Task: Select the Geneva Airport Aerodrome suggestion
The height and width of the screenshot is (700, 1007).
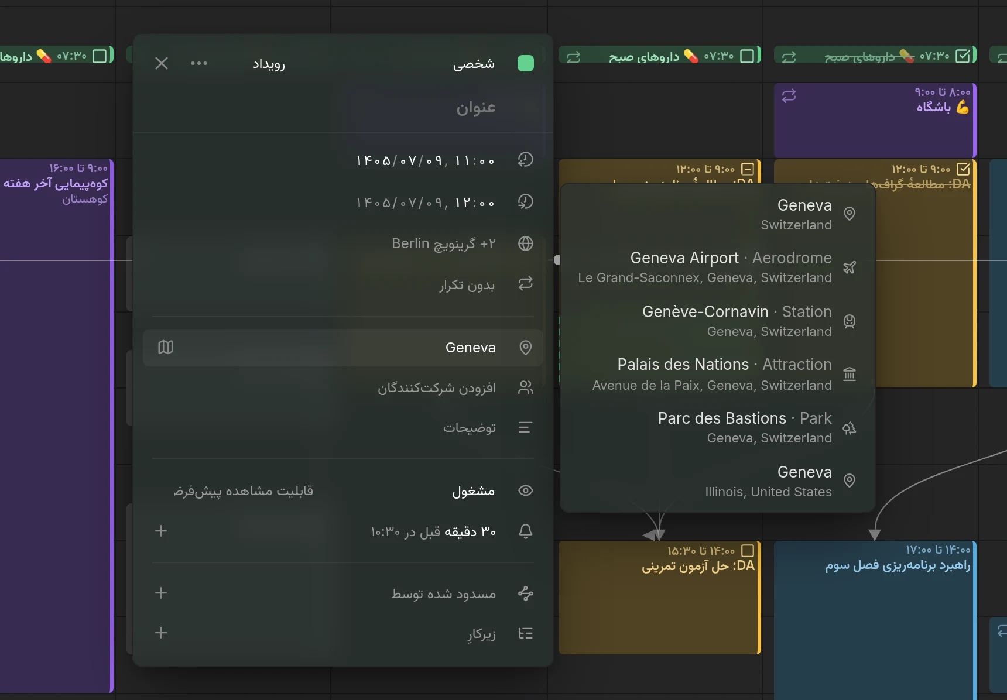Action: coord(717,267)
